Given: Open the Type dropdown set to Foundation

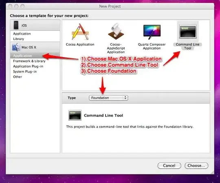Looking at the screenshot, I should click(x=108, y=98).
